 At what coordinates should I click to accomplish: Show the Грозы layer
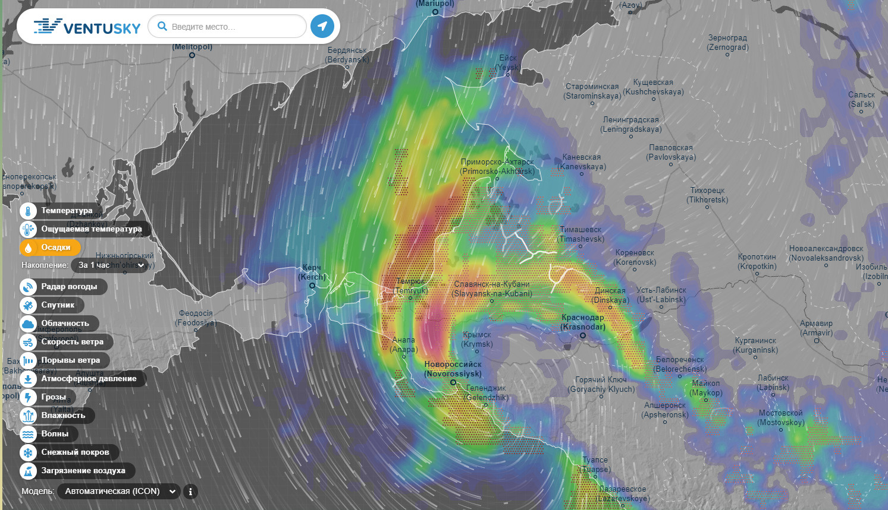tap(54, 397)
